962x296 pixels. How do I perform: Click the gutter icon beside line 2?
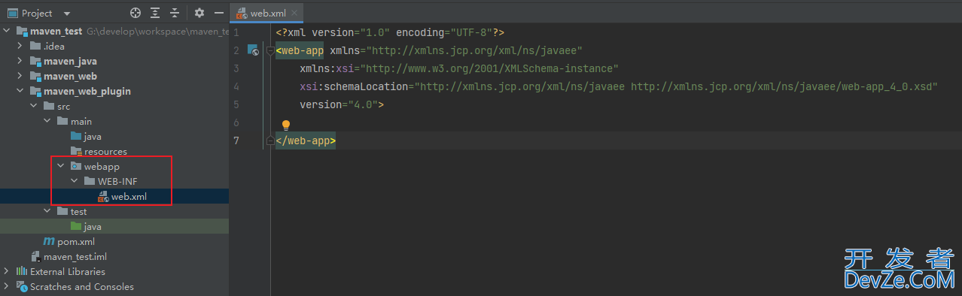254,50
